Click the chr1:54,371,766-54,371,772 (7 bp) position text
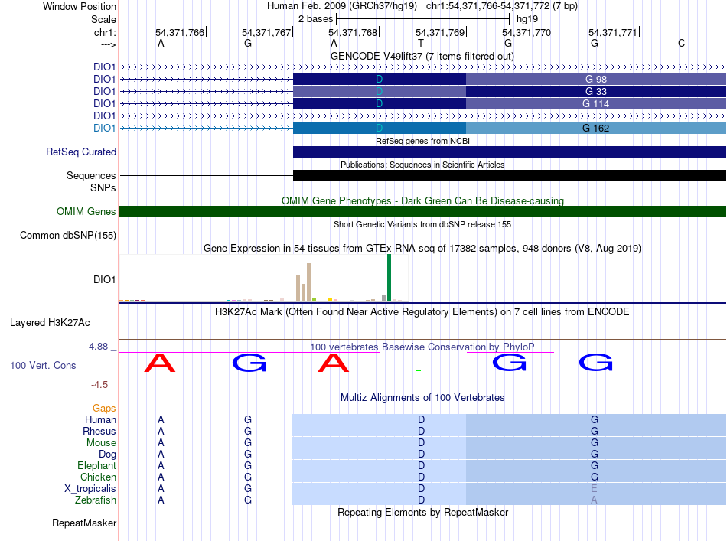 click(502, 6)
